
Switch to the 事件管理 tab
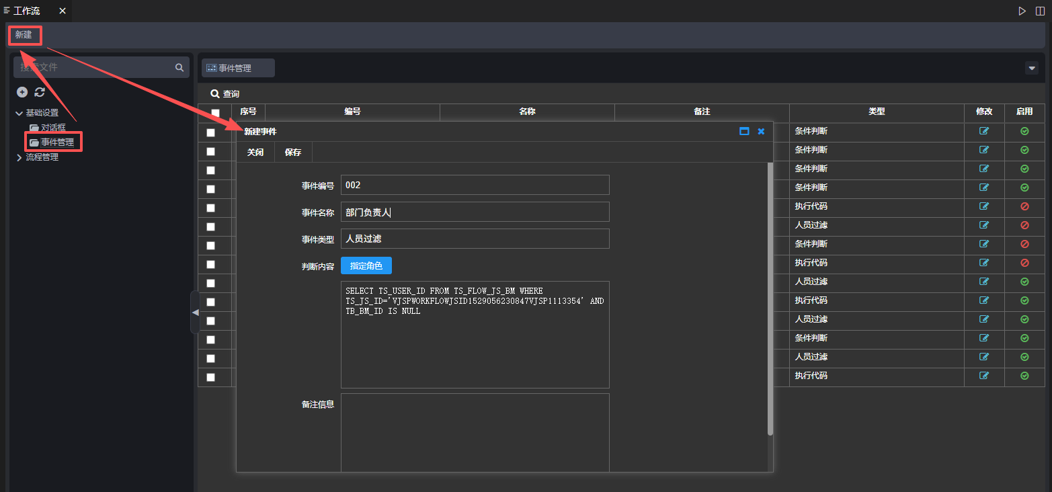tap(238, 68)
